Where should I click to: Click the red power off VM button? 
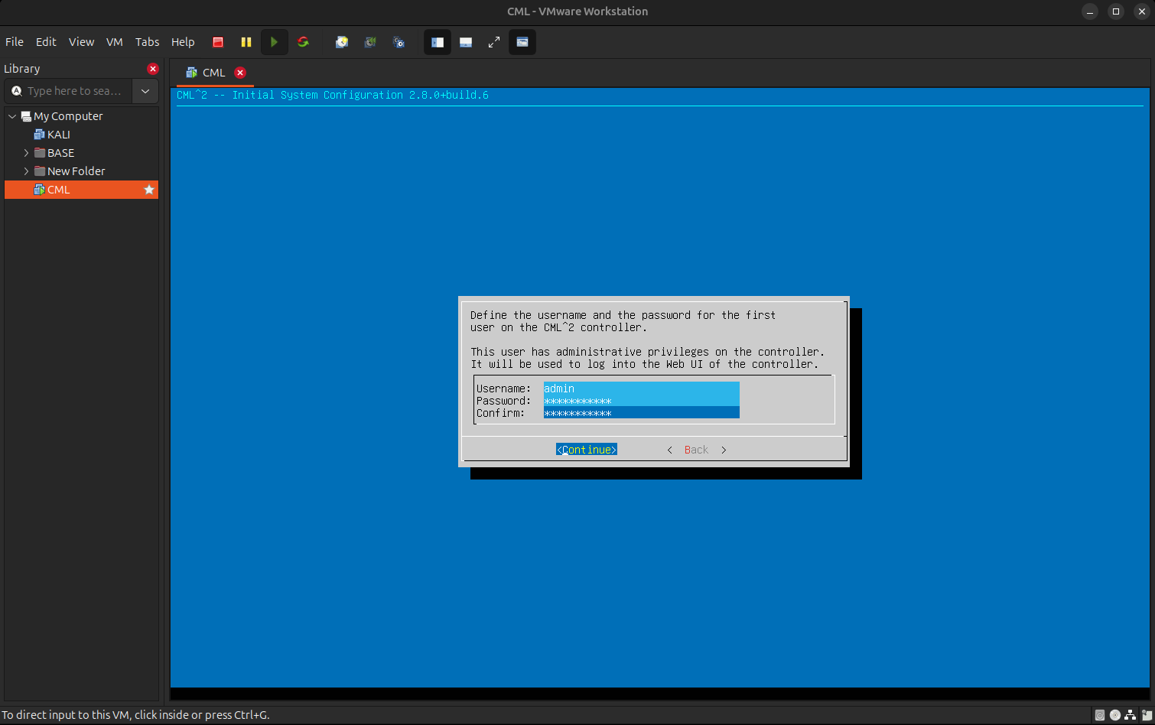[218, 42]
